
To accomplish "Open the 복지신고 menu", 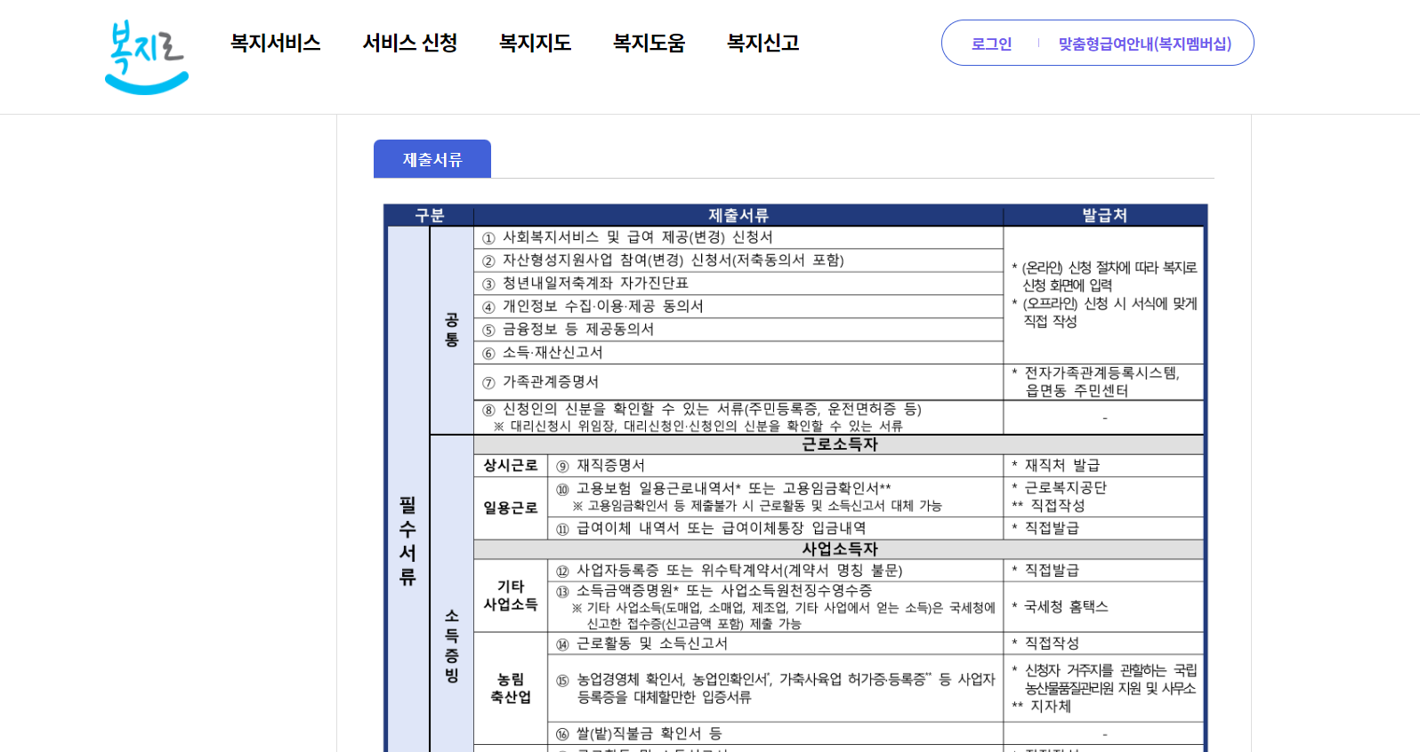I will (x=762, y=43).
